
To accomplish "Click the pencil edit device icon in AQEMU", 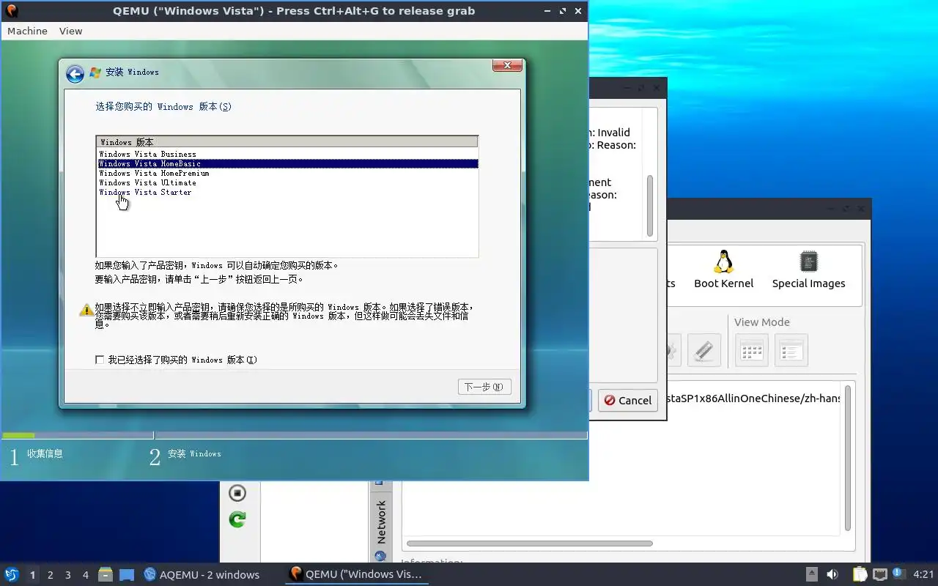I will click(x=703, y=350).
